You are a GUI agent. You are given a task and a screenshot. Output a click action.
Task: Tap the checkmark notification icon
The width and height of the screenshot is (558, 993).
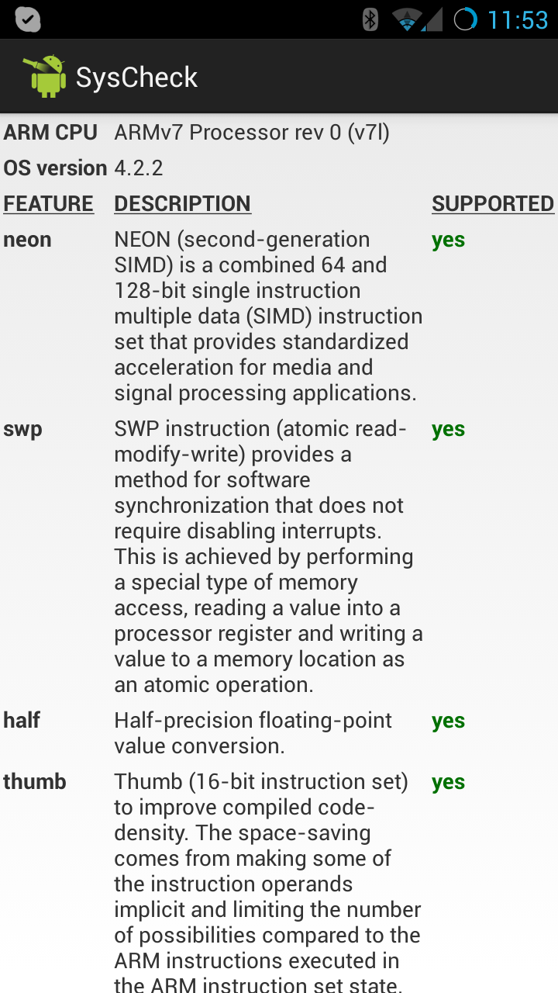28,19
